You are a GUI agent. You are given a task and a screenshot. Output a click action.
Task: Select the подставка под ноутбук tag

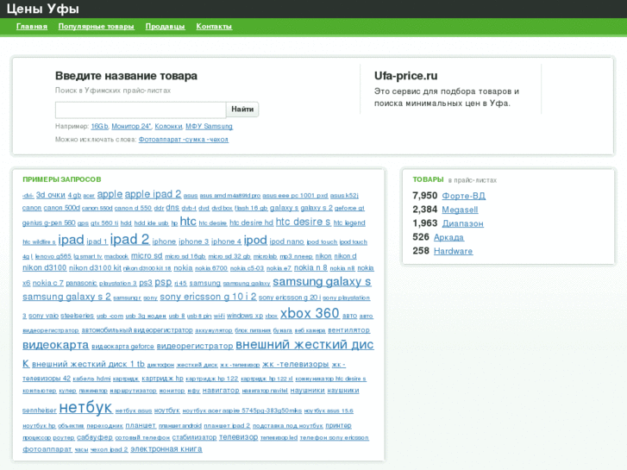click(287, 426)
